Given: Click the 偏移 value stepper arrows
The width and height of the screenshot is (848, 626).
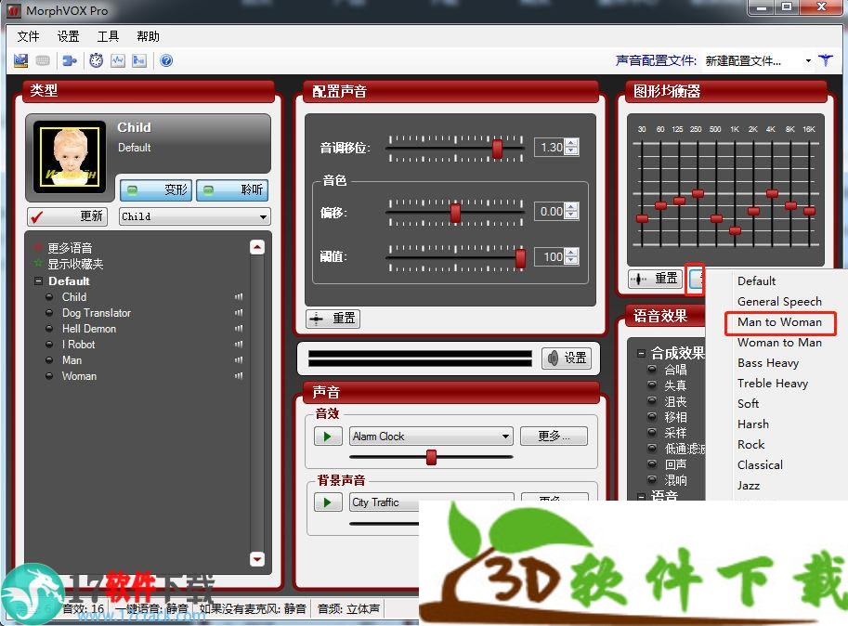Looking at the screenshot, I should 571,212.
